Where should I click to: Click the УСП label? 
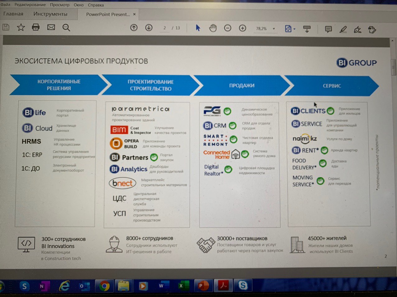tap(119, 213)
